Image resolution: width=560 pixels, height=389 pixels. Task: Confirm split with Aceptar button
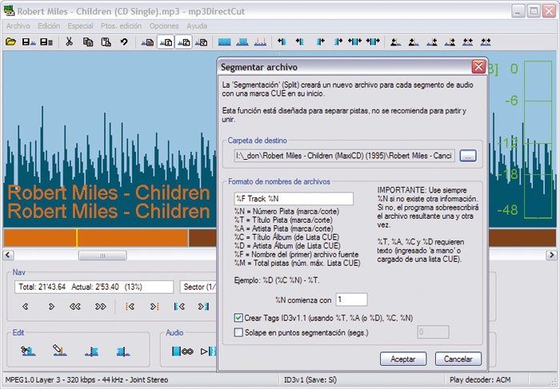tap(403, 359)
